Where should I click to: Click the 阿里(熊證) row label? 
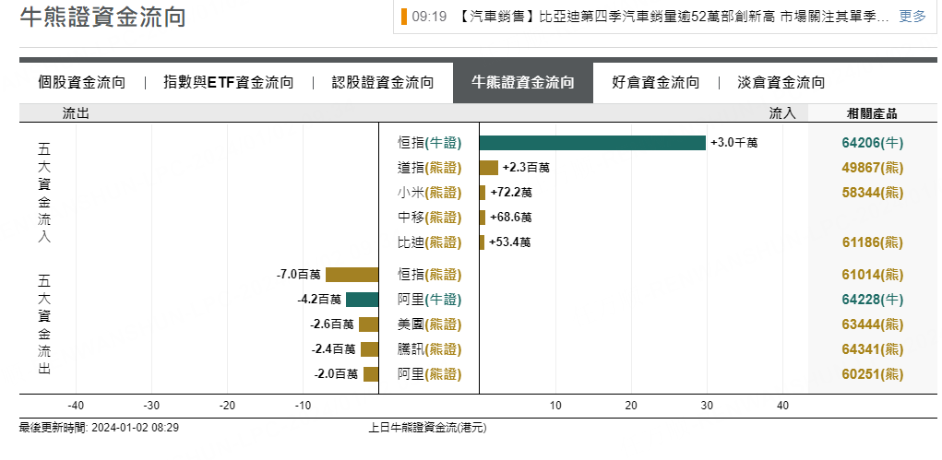430,374
